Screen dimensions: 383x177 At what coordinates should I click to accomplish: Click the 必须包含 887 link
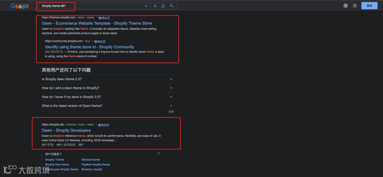81,145
